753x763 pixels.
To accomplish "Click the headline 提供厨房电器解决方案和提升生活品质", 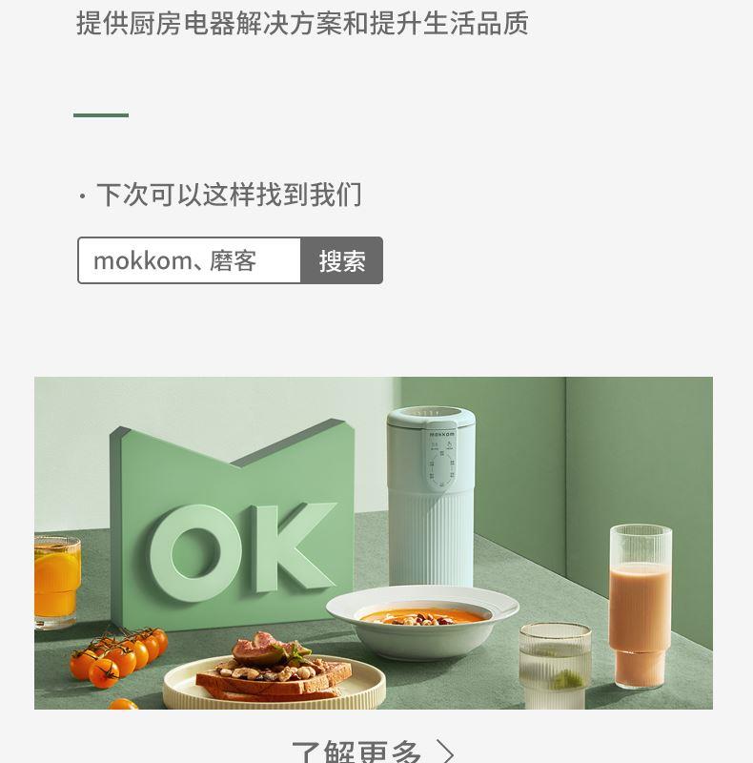I will (302, 23).
